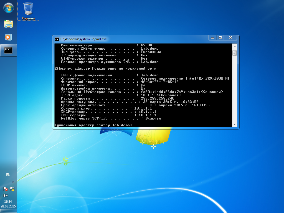This screenshot has height=213, width=284.
Task: Open the Action Center flag tray icon
Action: coord(6,189)
